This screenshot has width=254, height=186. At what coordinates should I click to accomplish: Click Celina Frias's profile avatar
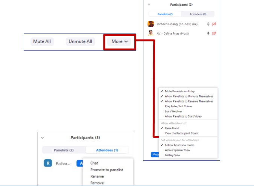point(151,33)
